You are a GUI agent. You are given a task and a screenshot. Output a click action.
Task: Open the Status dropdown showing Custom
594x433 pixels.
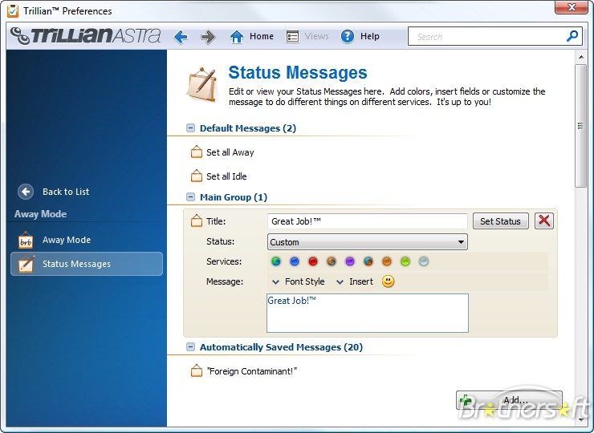[x=367, y=242]
